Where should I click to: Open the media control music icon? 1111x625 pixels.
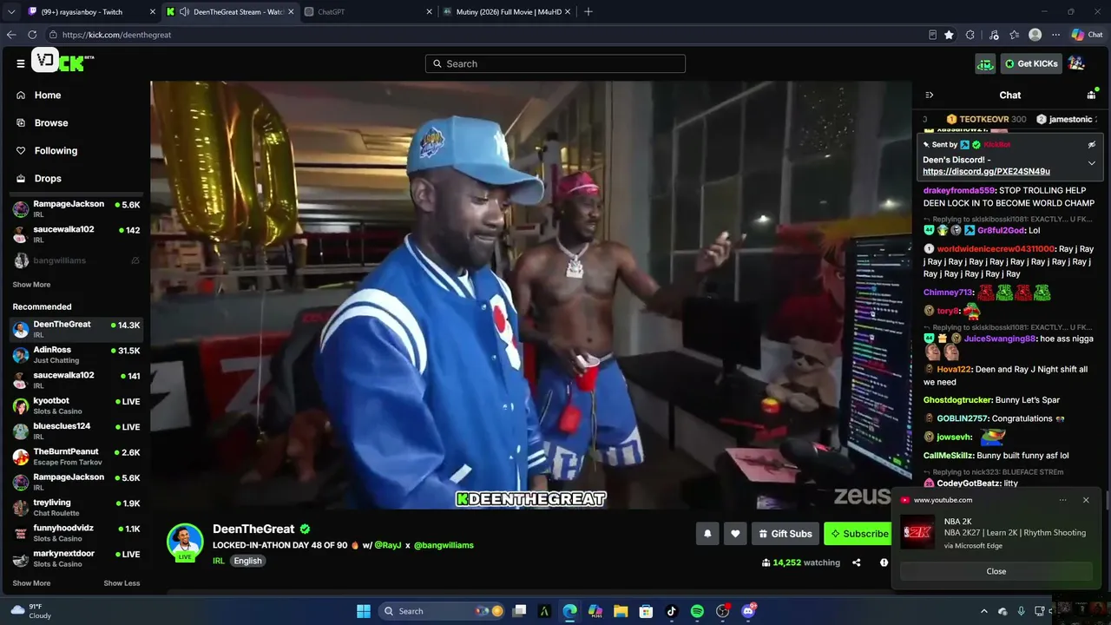[992, 35]
